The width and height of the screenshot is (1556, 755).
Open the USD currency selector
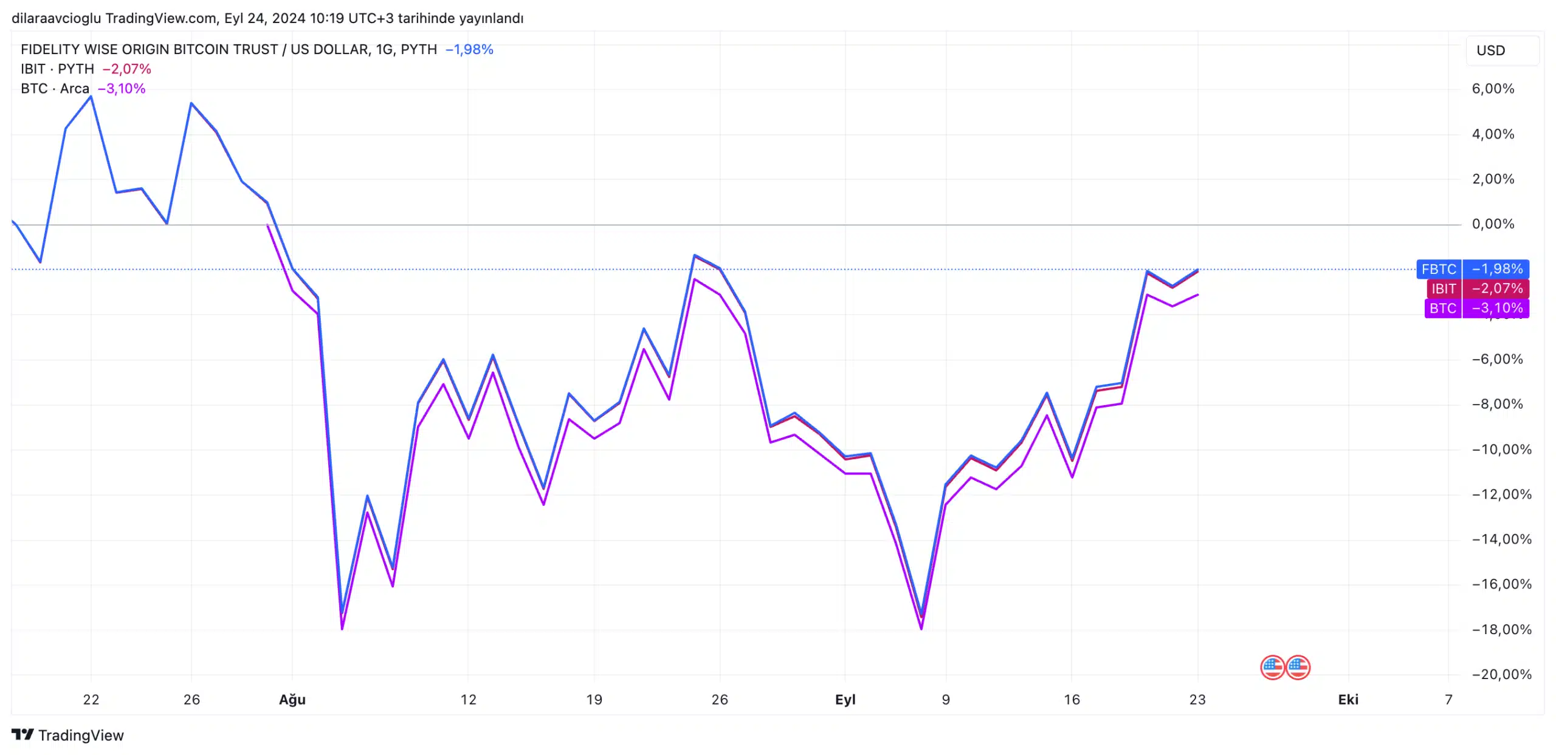[x=1503, y=50]
